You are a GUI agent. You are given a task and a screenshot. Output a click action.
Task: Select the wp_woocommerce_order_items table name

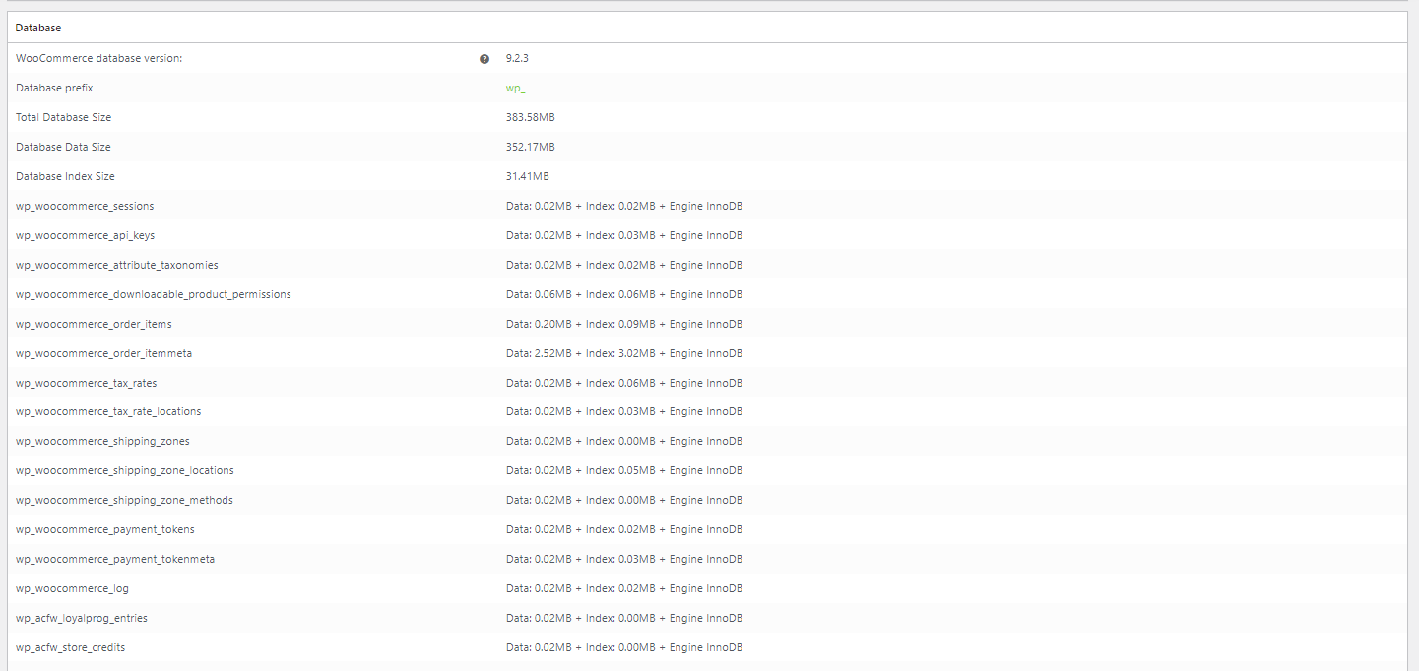tap(94, 325)
